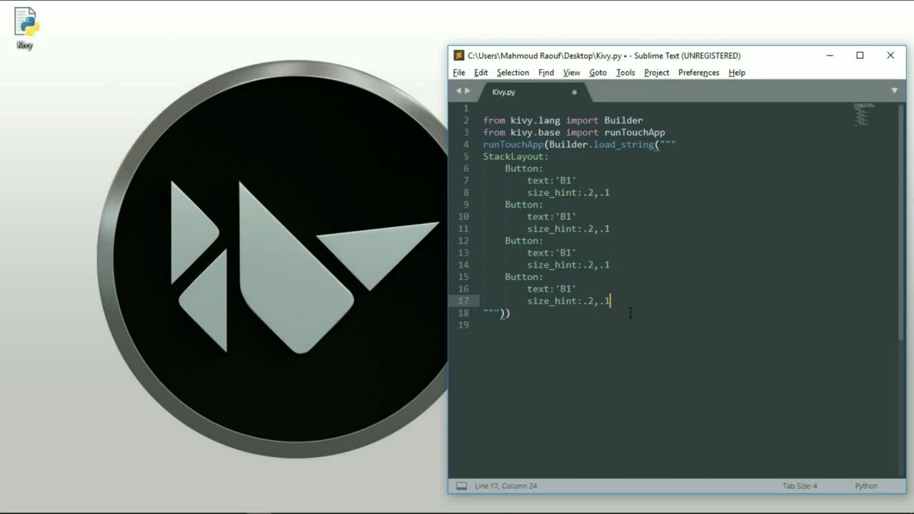Maximize the Sublime Text window
This screenshot has height=514, width=914.
pos(860,56)
